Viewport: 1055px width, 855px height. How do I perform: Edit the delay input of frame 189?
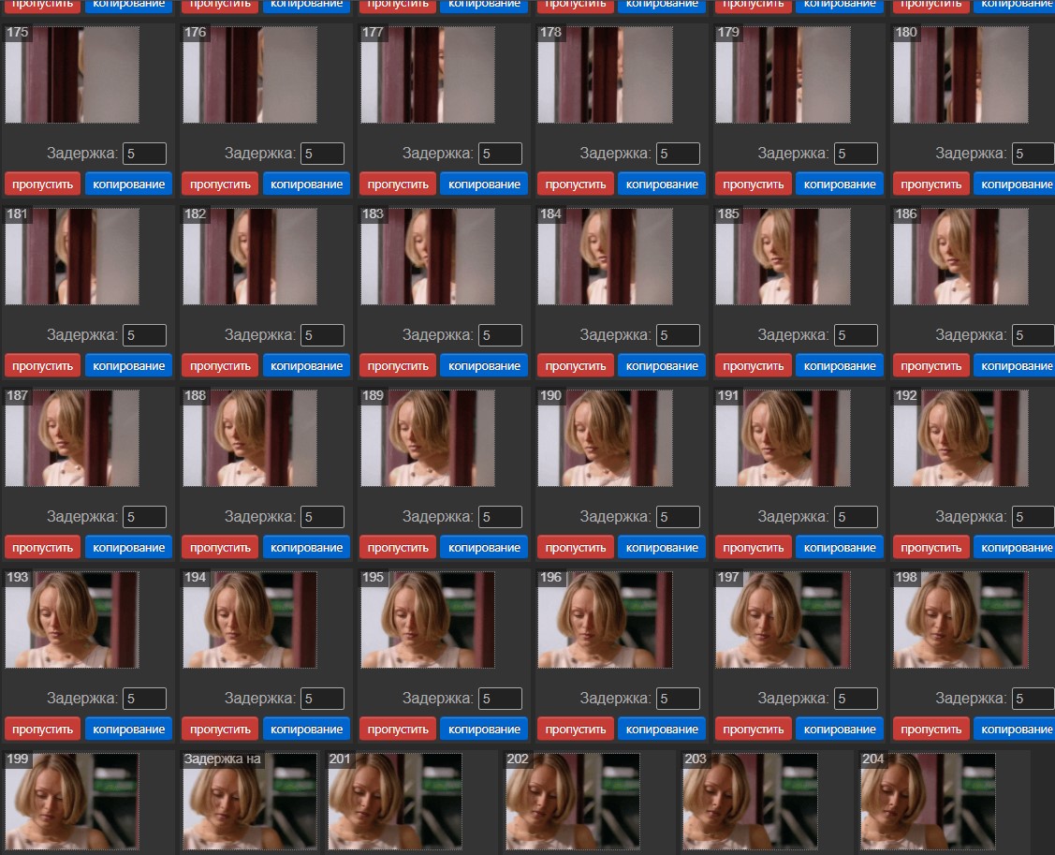point(500,517)
